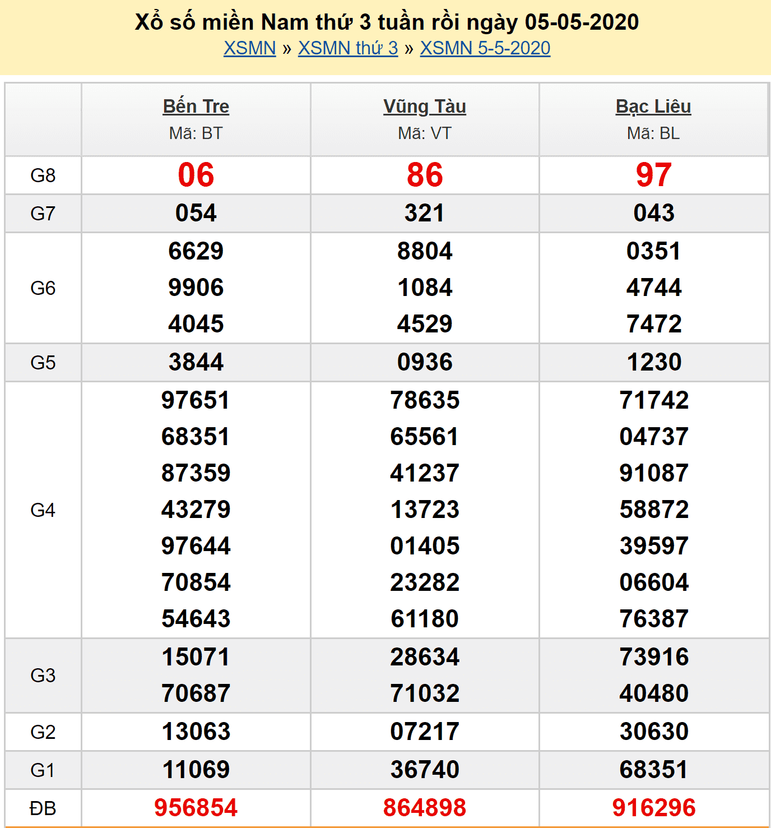Click G2 number 30630
Image resolution: width=771 pixels, height=828 pixels.
point(654,732)
